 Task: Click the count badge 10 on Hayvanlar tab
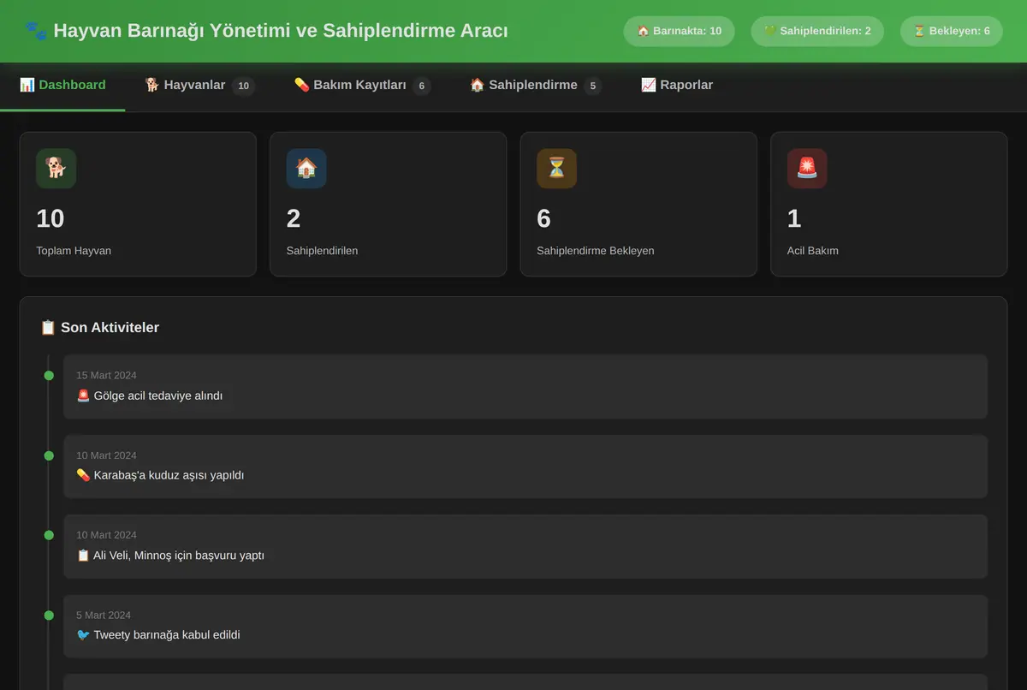point(244,86)
